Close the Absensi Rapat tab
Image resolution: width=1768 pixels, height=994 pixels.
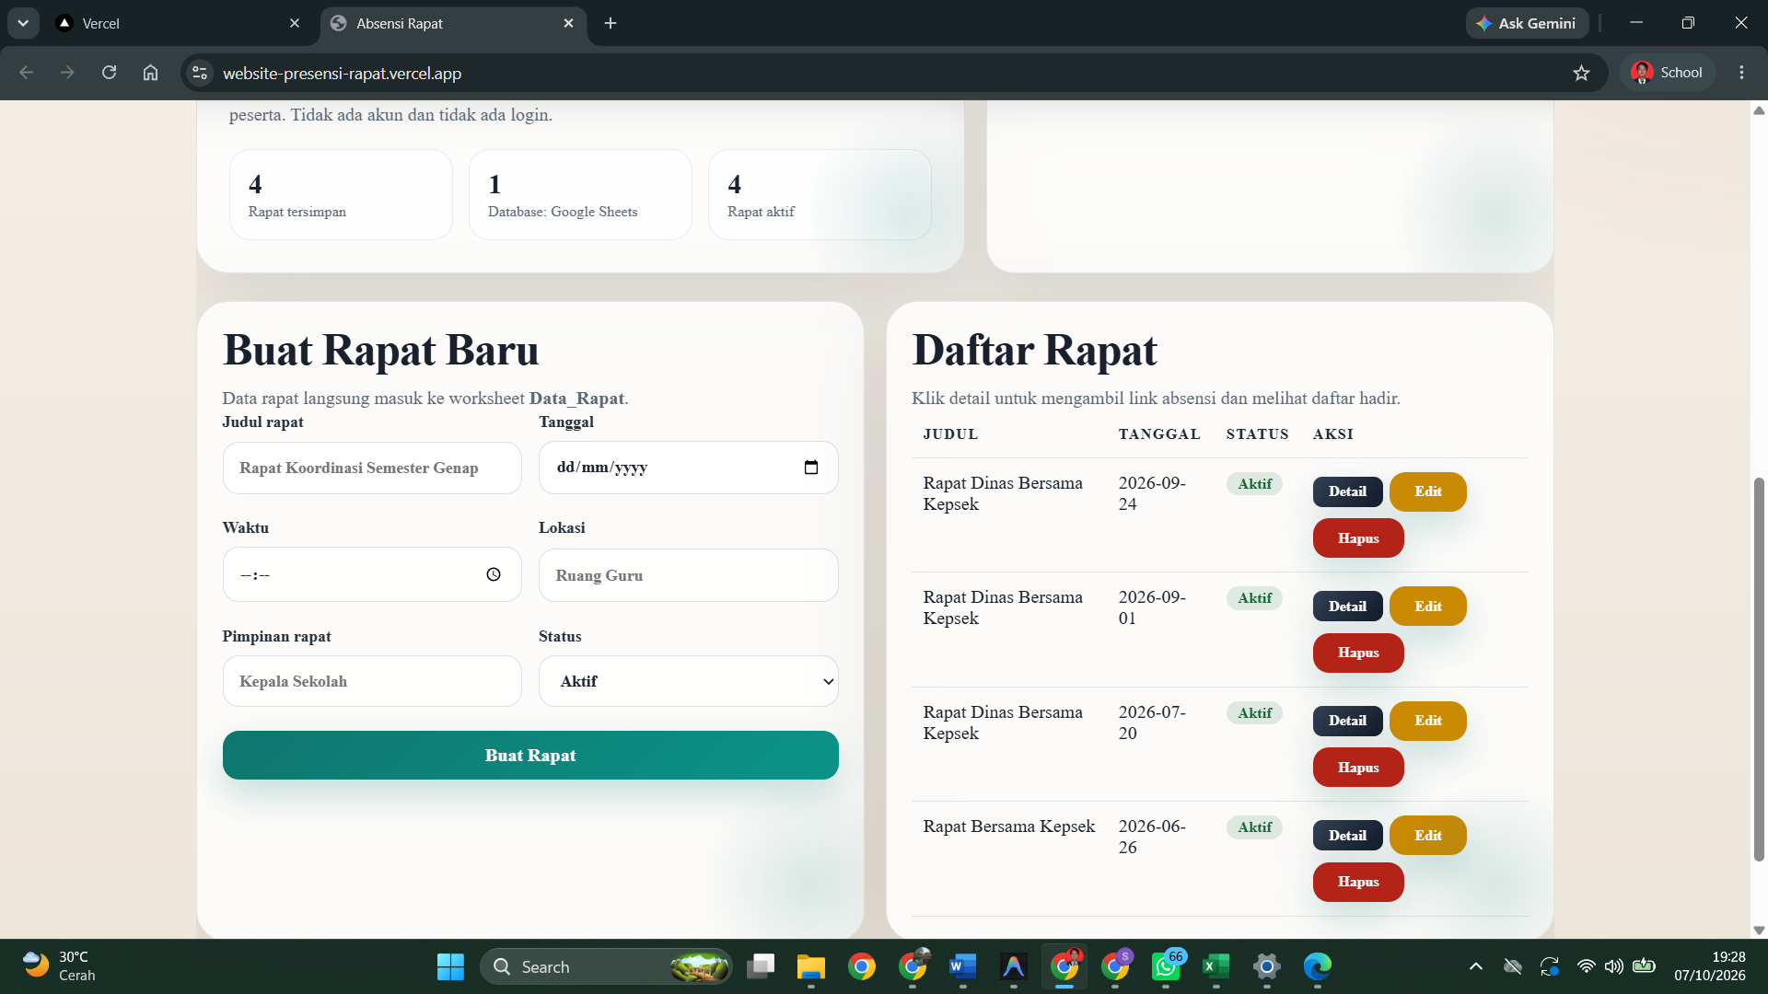pyautogui.click(x=568, y=23)
